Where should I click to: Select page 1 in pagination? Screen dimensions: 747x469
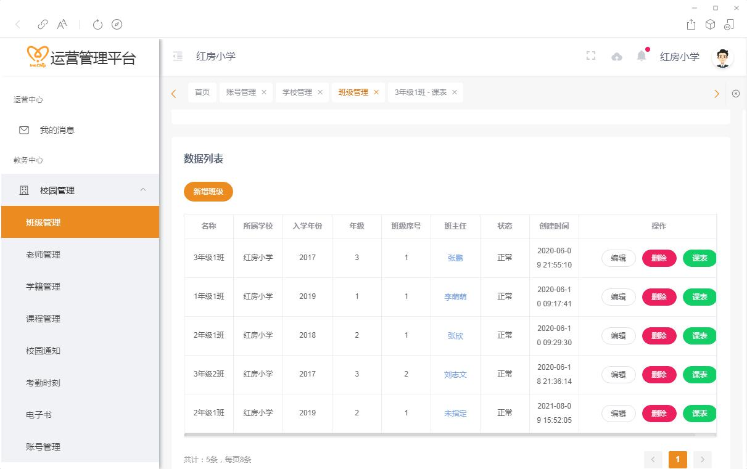tap(677, 459)
